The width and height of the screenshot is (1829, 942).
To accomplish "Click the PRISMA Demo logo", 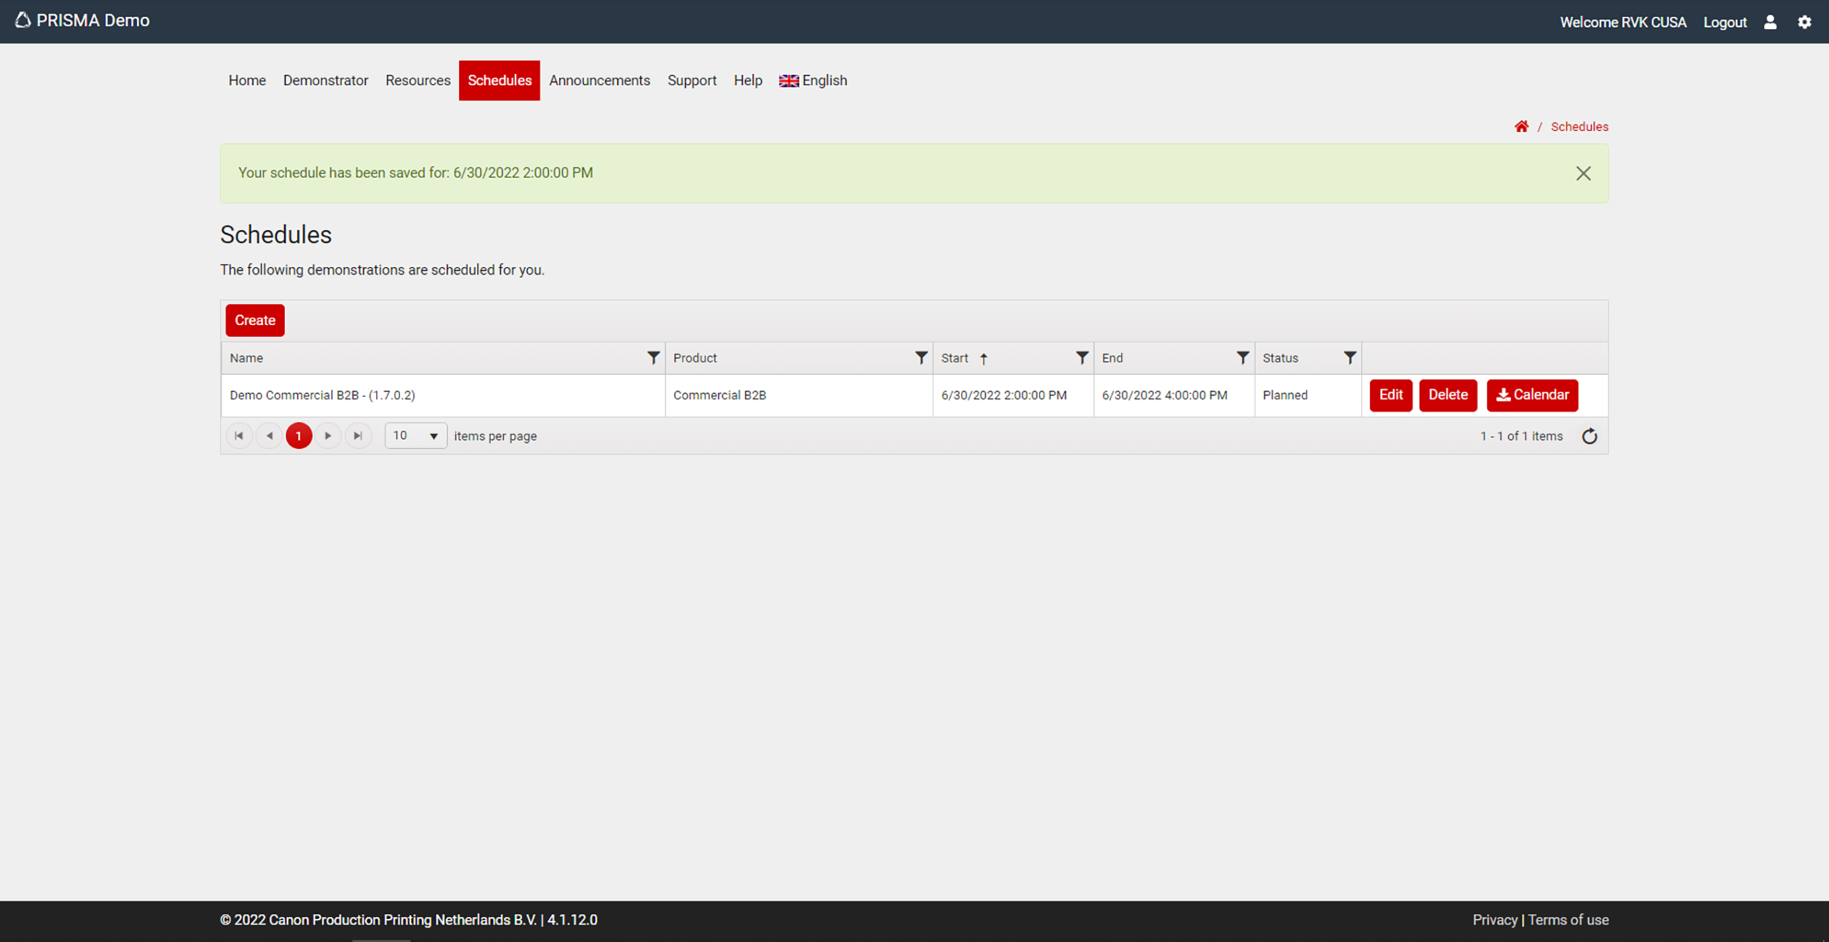I will pyautogui.click(x=82, y=21).
